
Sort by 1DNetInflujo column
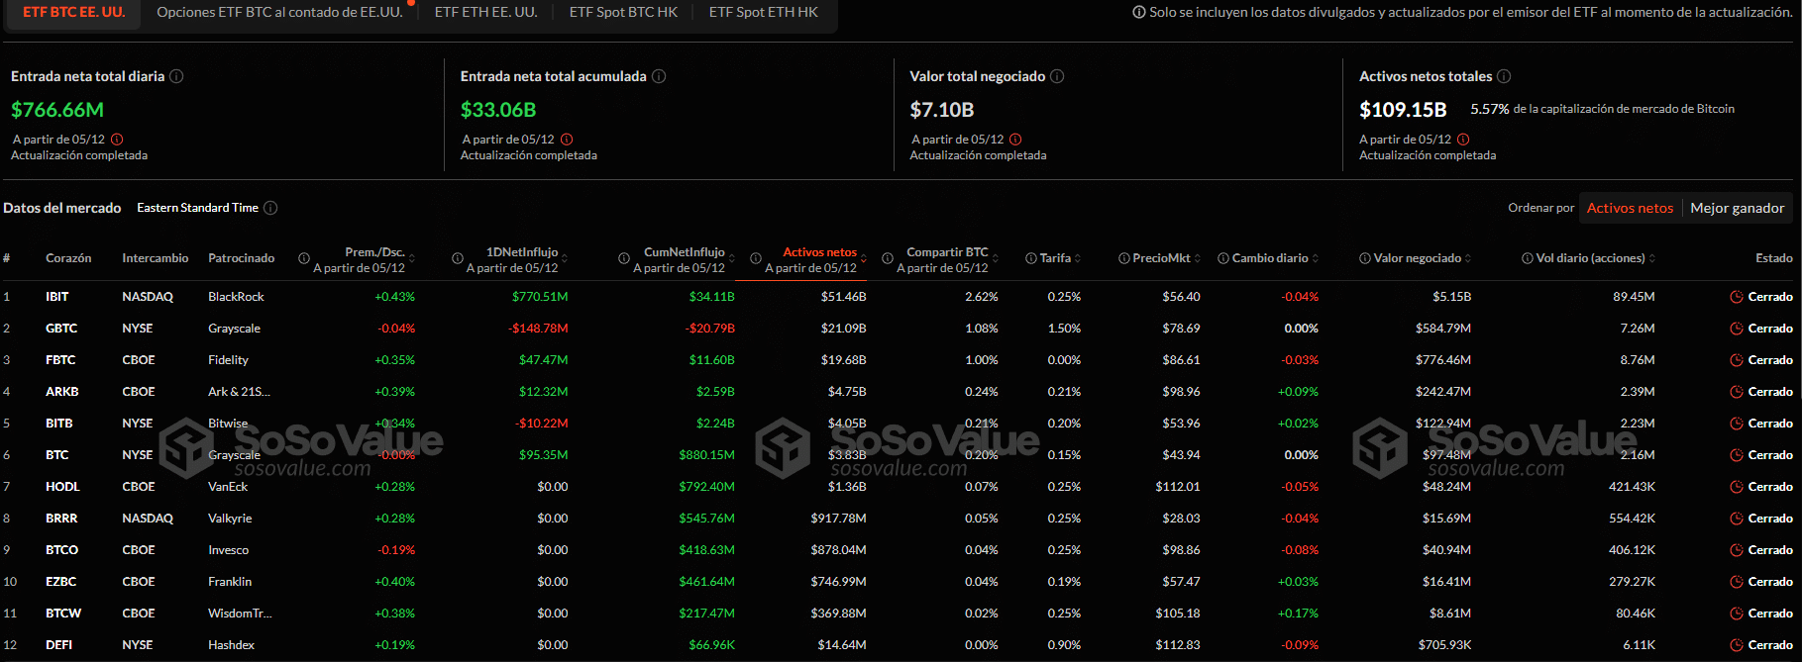565,259
